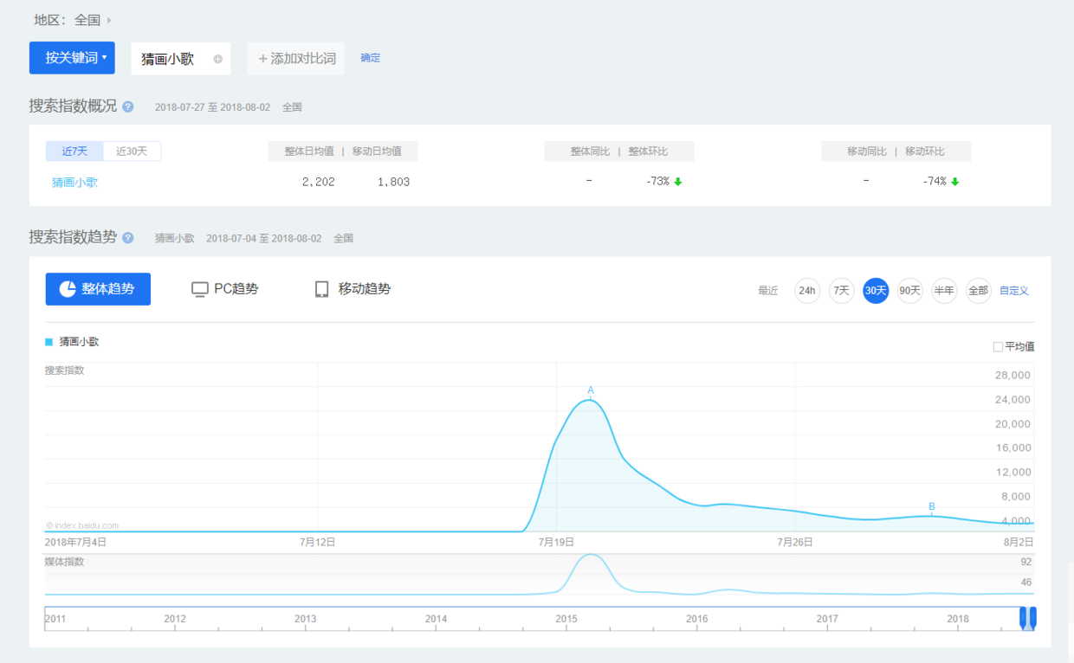Click help icon beside 搜索指数概况
The width and height of the screenshot is (1074, 663).
pyautogui.click(x=128, y=106)
